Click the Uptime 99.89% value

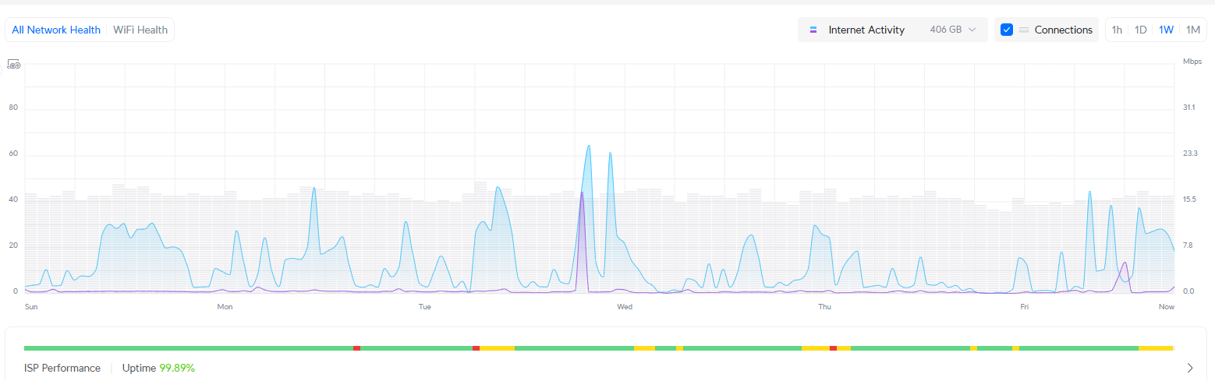177,368
